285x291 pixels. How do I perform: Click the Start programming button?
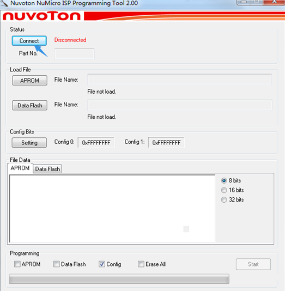tap(253, 264)
